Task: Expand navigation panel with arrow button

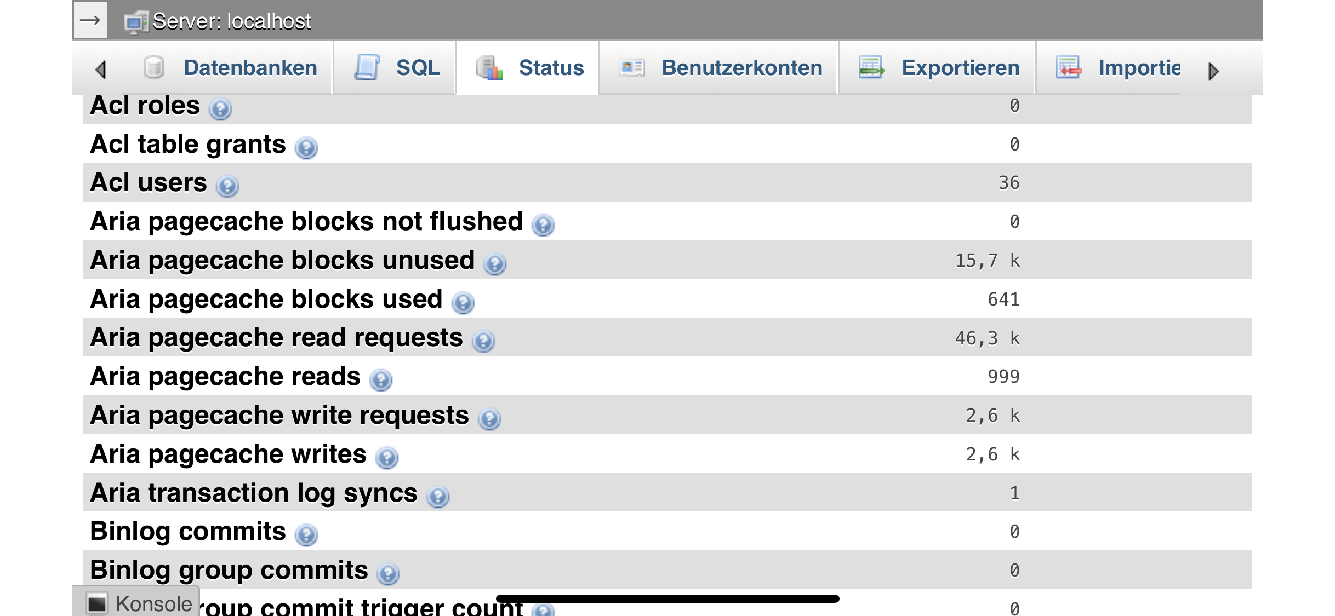Action: tap(90, 20)
